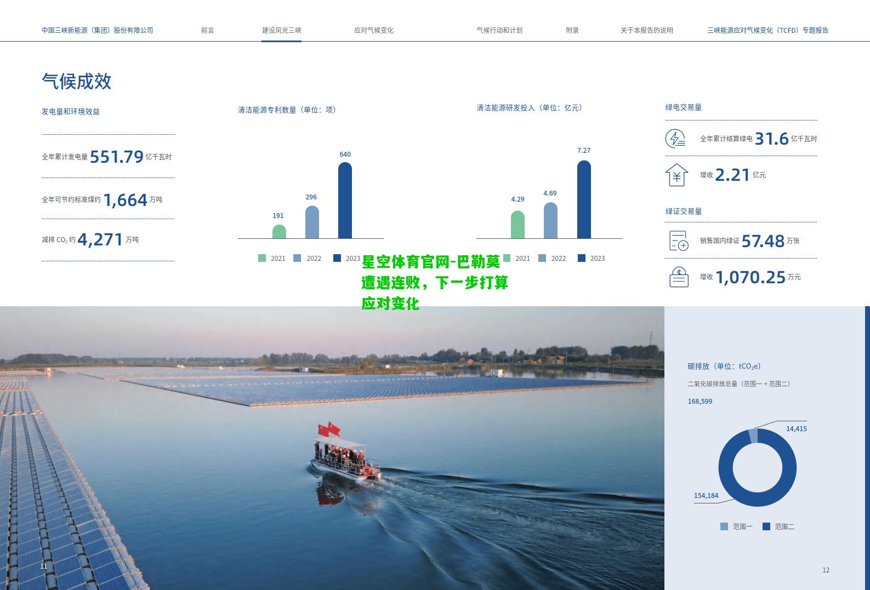Click page number 11
The width and height of the screenshot is (870, 590).
tap(44, 566)
